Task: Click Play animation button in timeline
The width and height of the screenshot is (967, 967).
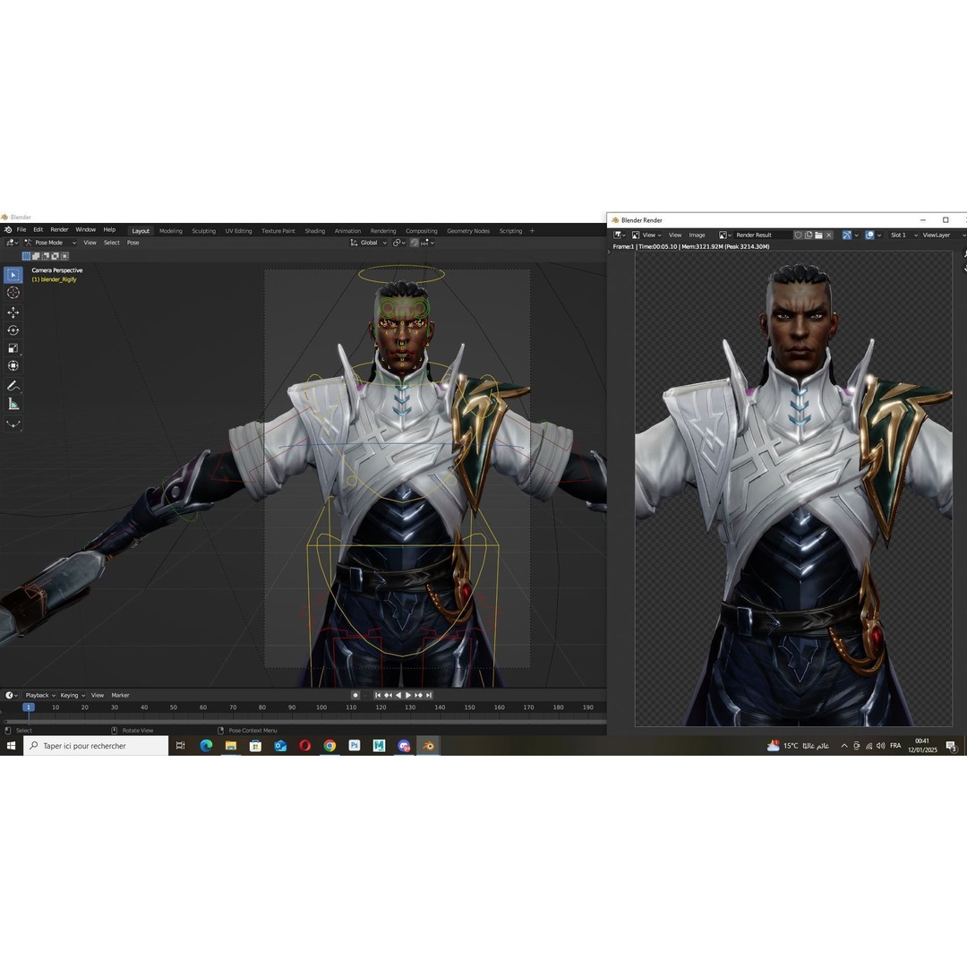Action: [x=408, y=695]
